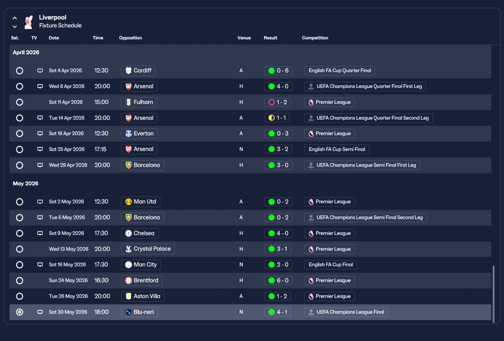Select the Crystal Palace fixture radio button
Viewport: 504px width, 341px height.
[19, 249]
